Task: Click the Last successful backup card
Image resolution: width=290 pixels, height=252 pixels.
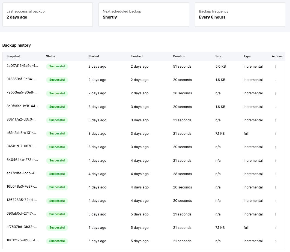Action: (x=47, y=15)
